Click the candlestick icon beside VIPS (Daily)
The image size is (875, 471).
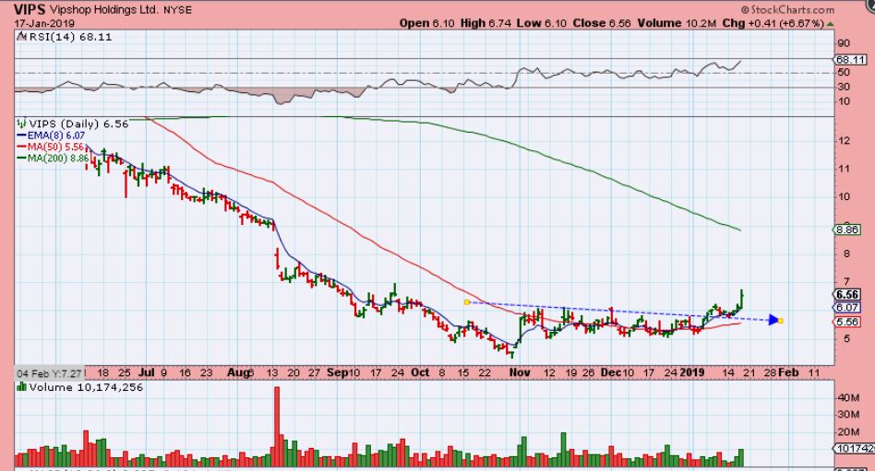tap(22, 124)
